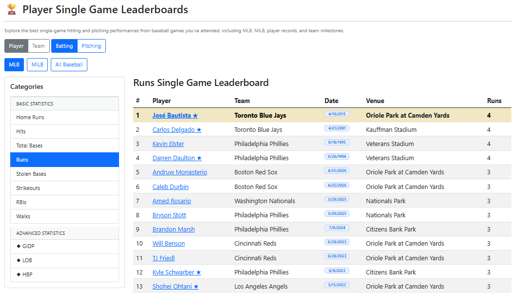The height and width of the screenshot is (293, 526).
Task: Open the Stolen Bases category
Action: click(x=65, y=174)
